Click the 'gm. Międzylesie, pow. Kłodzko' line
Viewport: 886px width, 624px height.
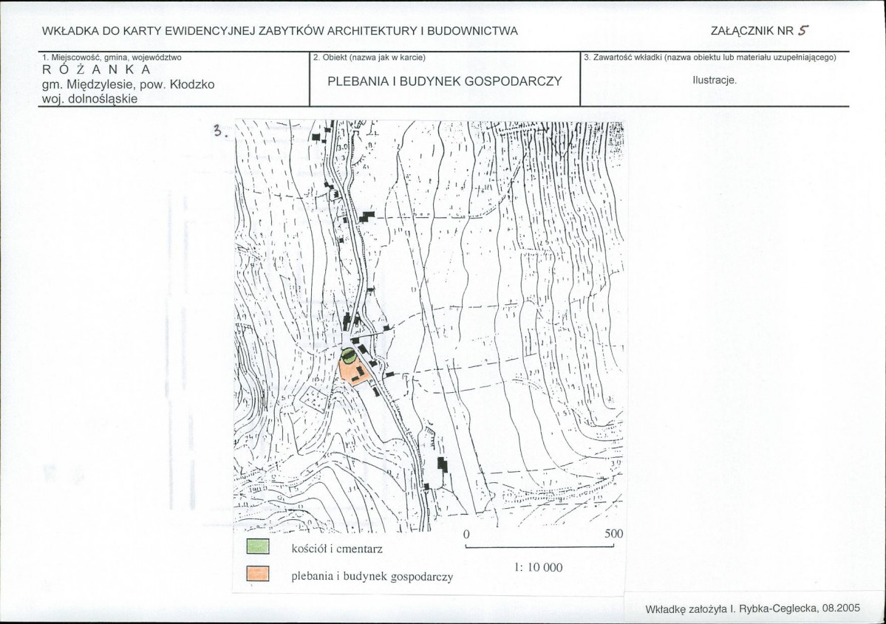(x=129, y=85)
